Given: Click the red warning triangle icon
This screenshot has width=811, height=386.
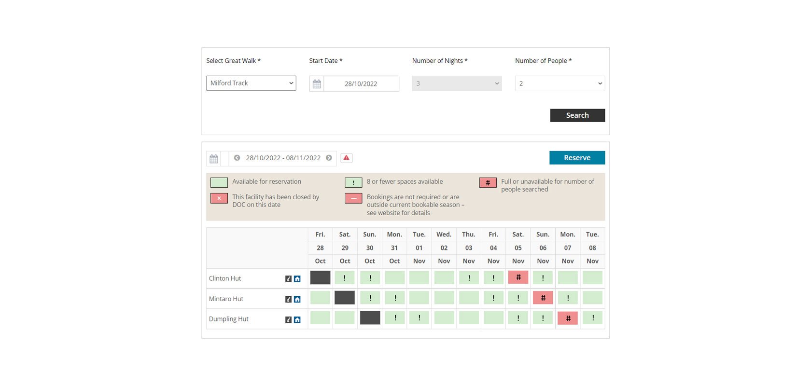Looking at the screenshot, I should click(346, 158).
